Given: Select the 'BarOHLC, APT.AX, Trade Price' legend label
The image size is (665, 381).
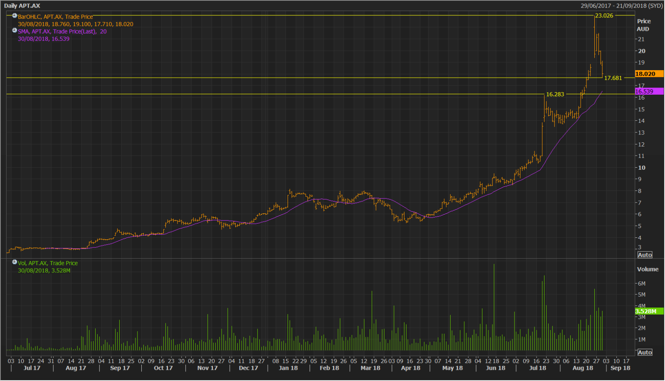Looking at the screenshot, I should [55, 17].
